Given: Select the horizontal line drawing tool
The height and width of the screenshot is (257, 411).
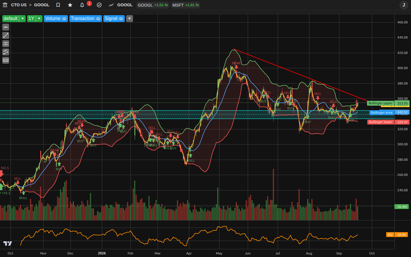Looking at the screenshot, I should pyautogui.click(x=6, y=27).
